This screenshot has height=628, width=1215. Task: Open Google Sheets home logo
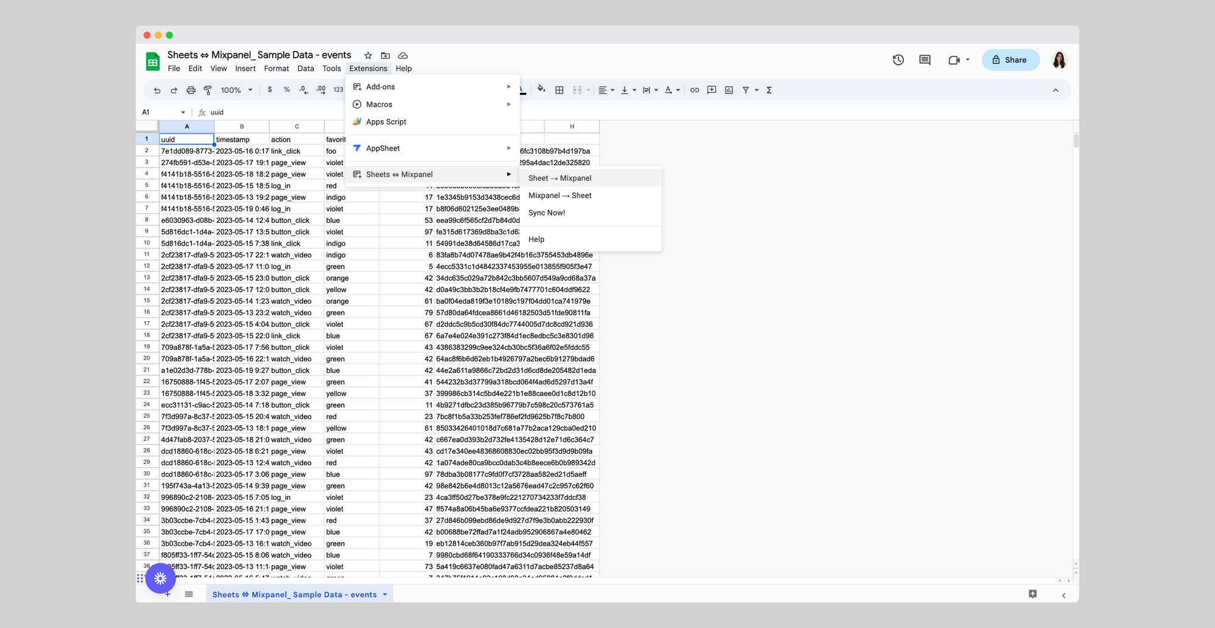152,61
